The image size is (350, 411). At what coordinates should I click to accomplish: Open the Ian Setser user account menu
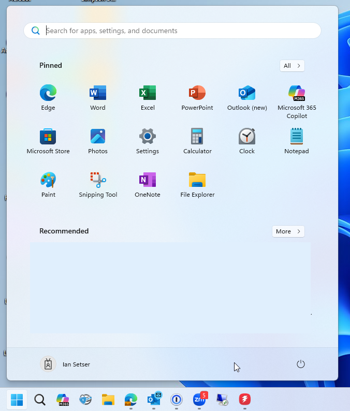(x=65, y=364)
